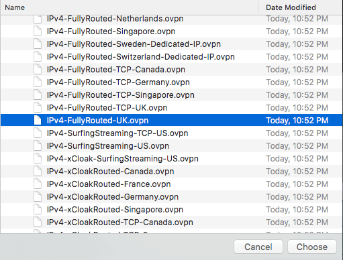The image size is (343, 260).
Task: Click document icon of highlighted IPv4-FullyRouted-UK.ovpn
Action: (x=38, y=120)
